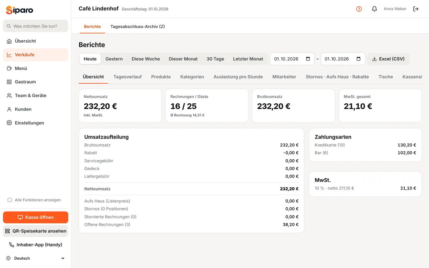Screen dimensions: 429x268
Task: Click the orange help question mark icon
Action: (359, 9)
